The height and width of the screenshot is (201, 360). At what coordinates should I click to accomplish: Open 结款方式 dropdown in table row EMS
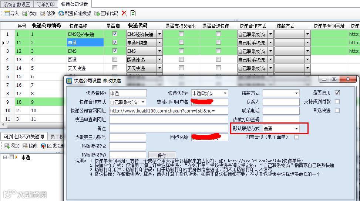307,51
